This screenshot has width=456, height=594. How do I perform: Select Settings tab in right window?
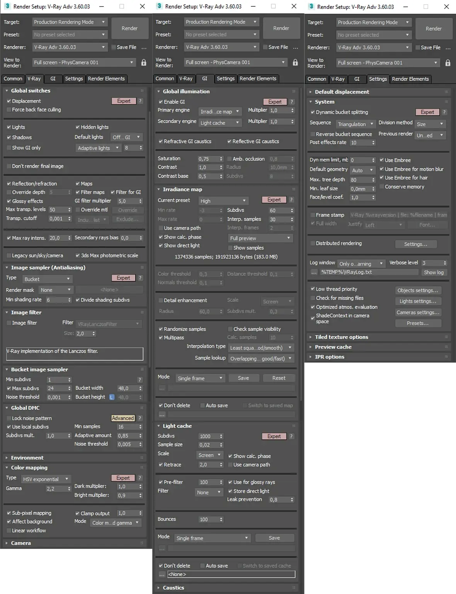[378, 79]
